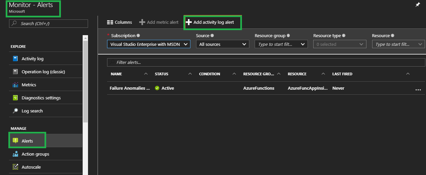Click the Operation log (classic) icon

15,72
